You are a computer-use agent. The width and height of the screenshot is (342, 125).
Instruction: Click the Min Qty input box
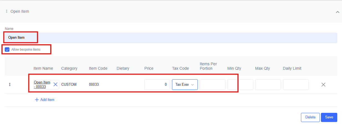pos(240,85)
